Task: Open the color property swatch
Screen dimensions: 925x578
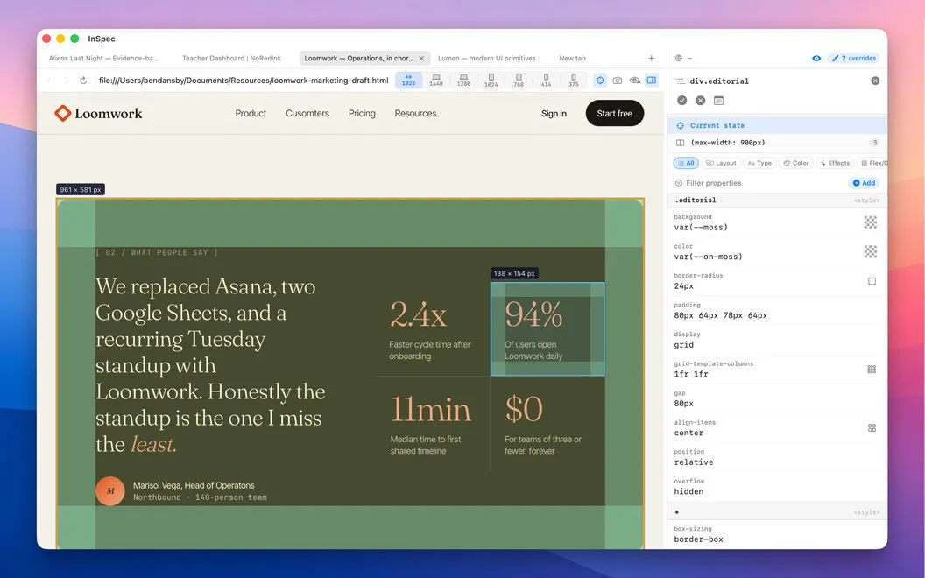Action: coord(871,252)
